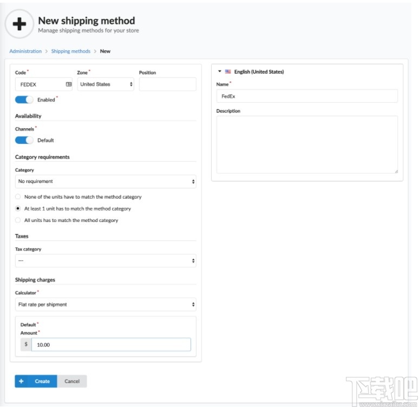Collapse the English (United States) section
This screenshot has width=419, height=407.
tap(220, 71)
